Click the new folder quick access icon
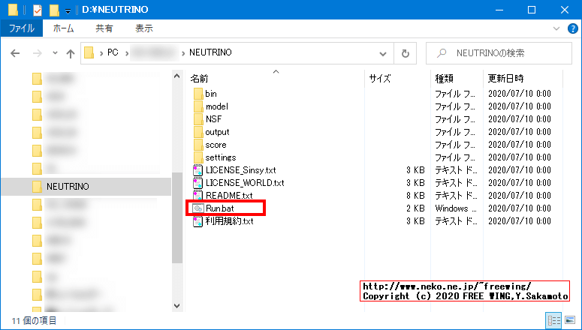The height and width of the screenshot is (330, 582). [54, 10]
